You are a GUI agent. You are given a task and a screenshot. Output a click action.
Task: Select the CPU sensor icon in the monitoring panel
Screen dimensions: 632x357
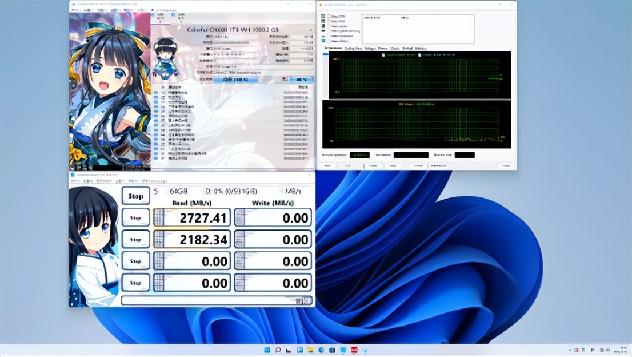click(x=322, y=17)
